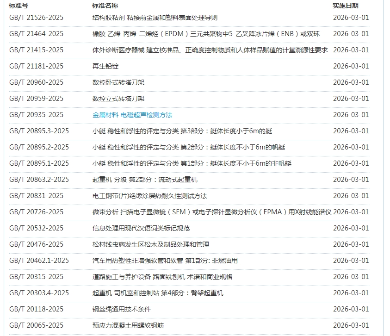Click standard title 结构胶粘剂 粘接前金属和塑料表面处理导则

pos(155,18)
